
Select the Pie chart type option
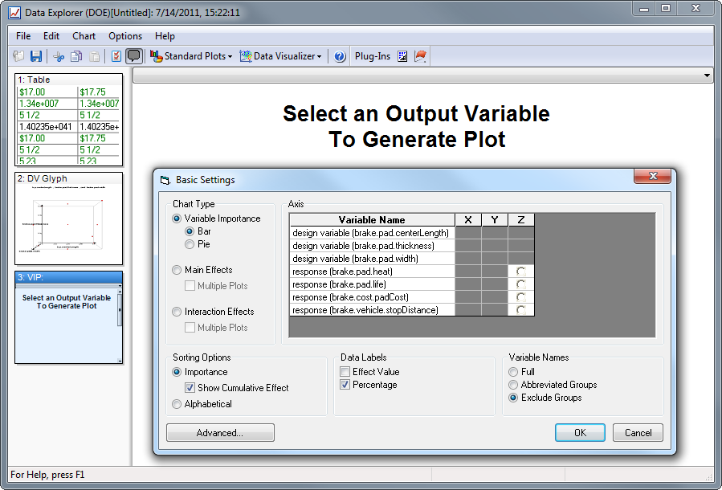point(190,244)
